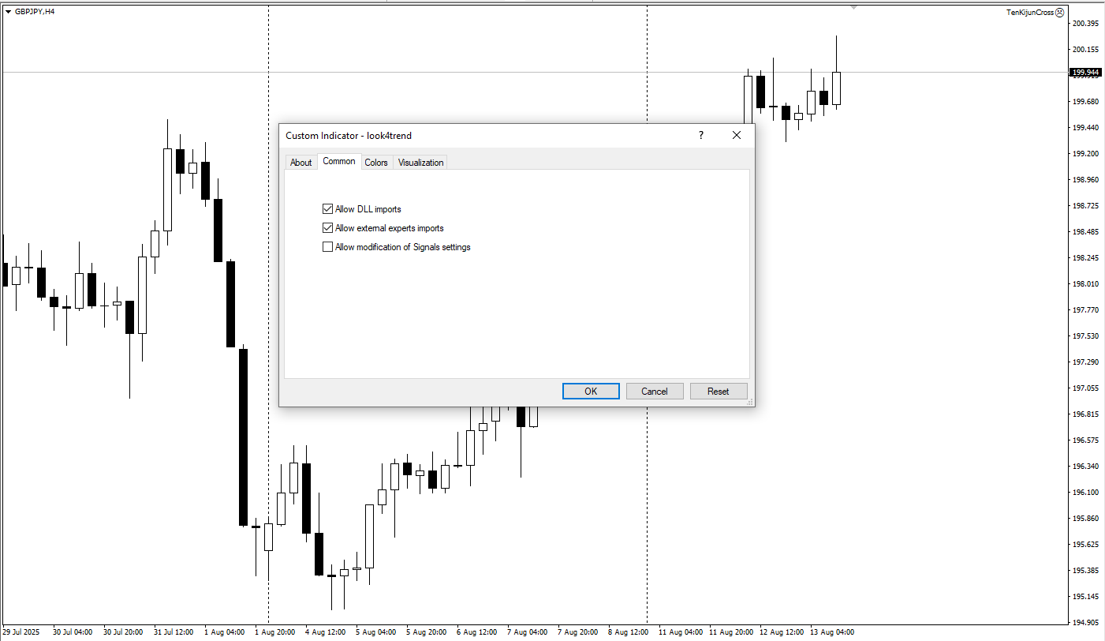Screen dimensions: 1105x641
Task: Click the help question mark in dialog
Action: click(700, 135)
